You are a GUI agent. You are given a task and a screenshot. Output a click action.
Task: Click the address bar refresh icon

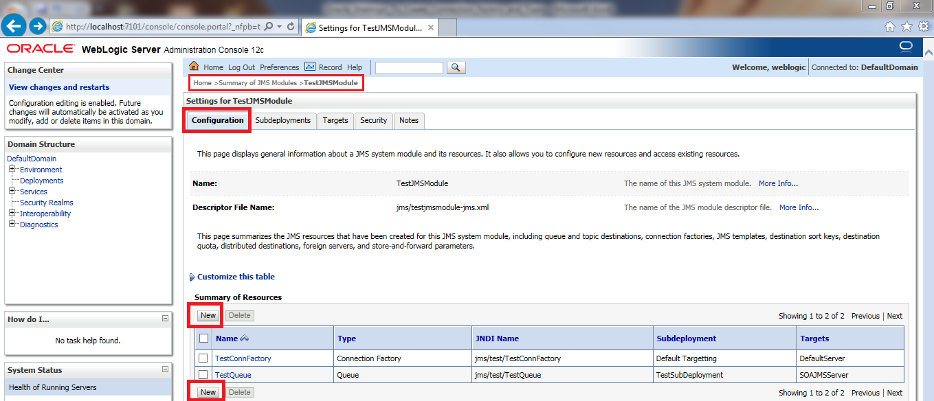click(291, 27)
